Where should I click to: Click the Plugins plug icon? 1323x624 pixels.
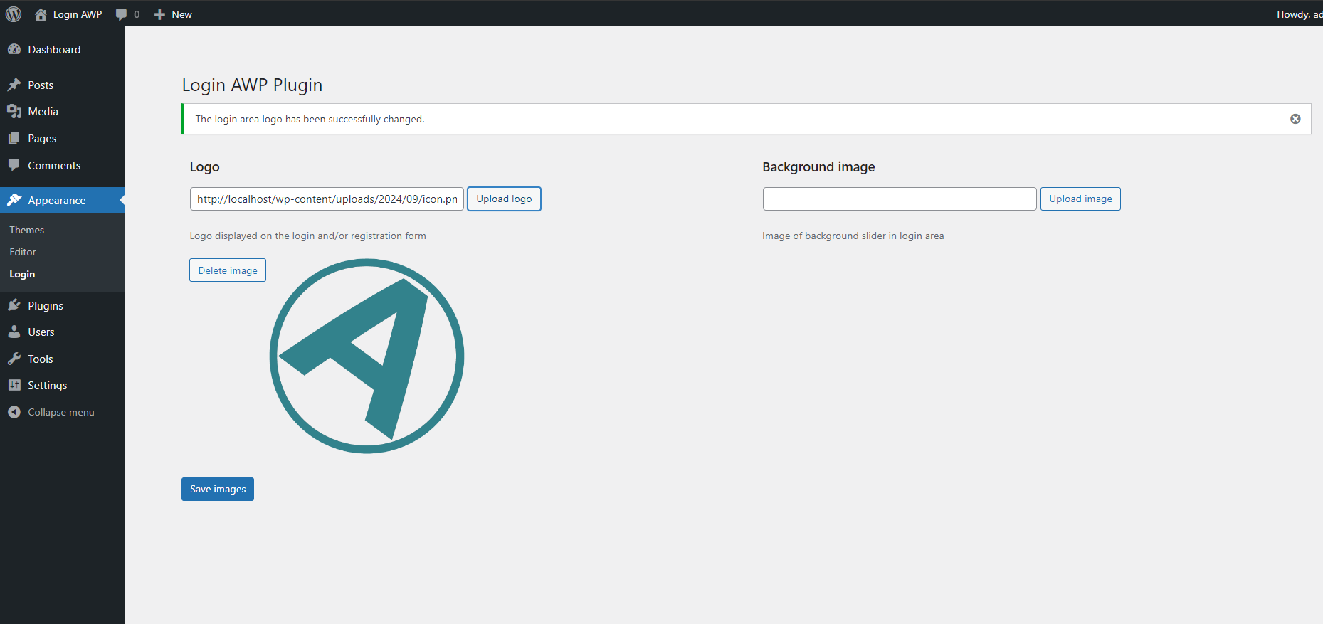tap(14, 305)
